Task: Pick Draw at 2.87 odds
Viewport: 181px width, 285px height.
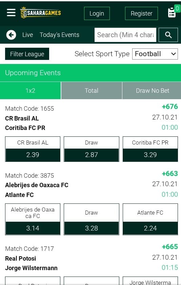Action: pyautogui.click(x=92, y=149)
